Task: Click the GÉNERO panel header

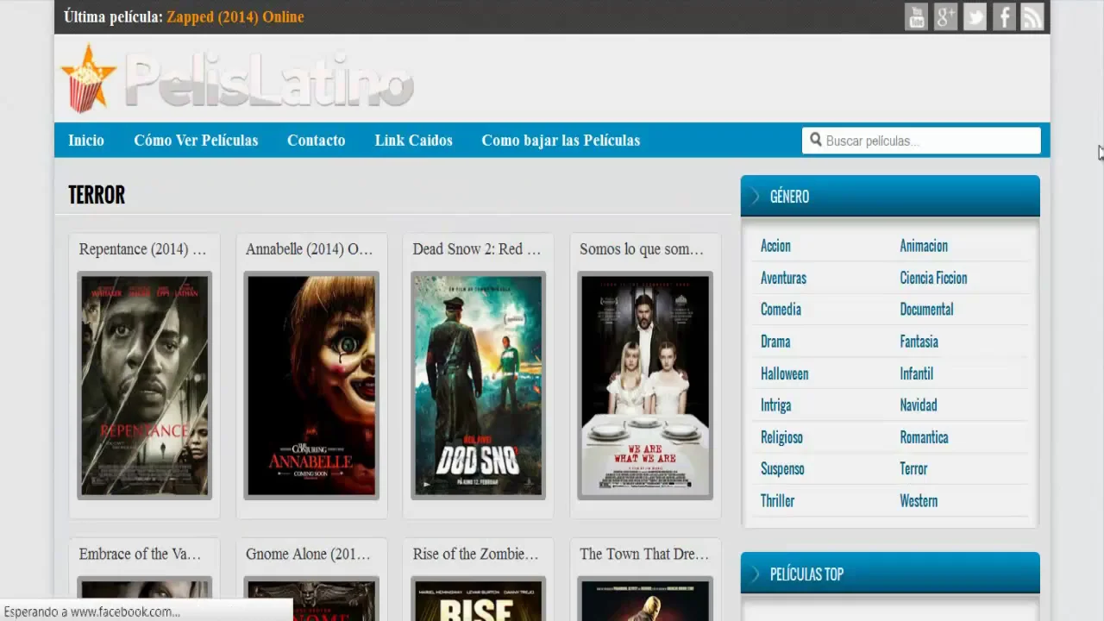Action: tap(890, 196)
